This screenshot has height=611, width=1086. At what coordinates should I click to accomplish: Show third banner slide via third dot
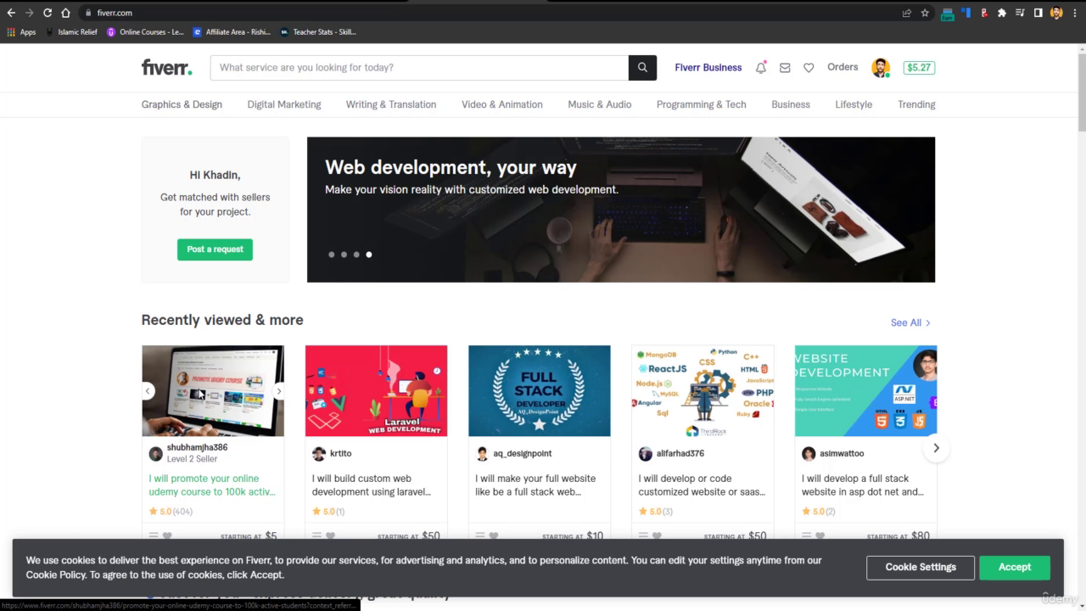356,255
